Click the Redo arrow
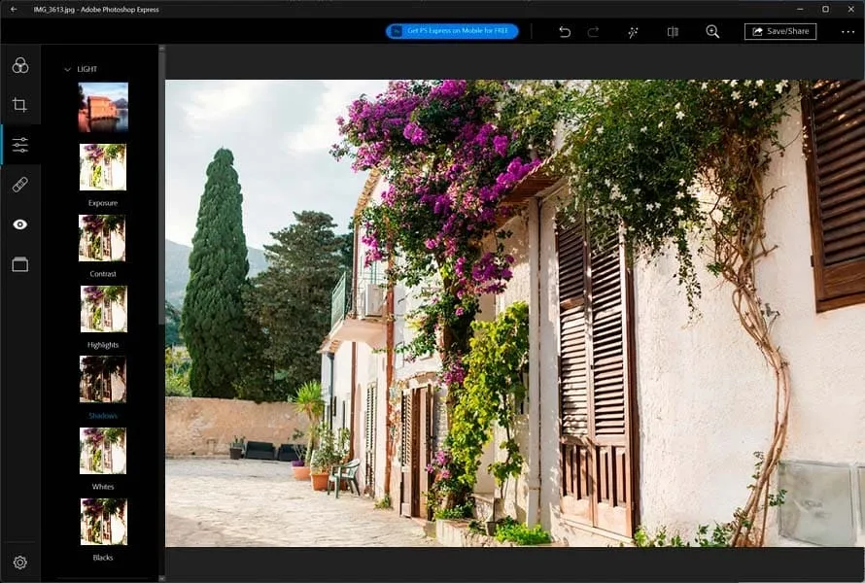Screen dimensions: 865x583 coord(594,31)
